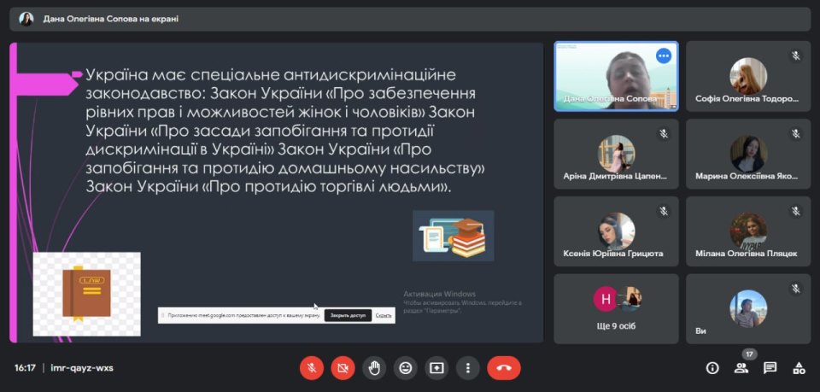Image resolution: width=820 pixels, height=392 pixels.
Task: Unmute the microphone in the bottom bar
Action: tap(312, 368)
